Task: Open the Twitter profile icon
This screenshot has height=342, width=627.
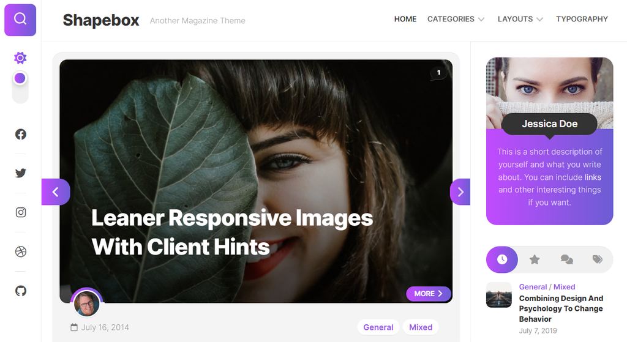Action: pyautogui.click(x=21, y=173)
